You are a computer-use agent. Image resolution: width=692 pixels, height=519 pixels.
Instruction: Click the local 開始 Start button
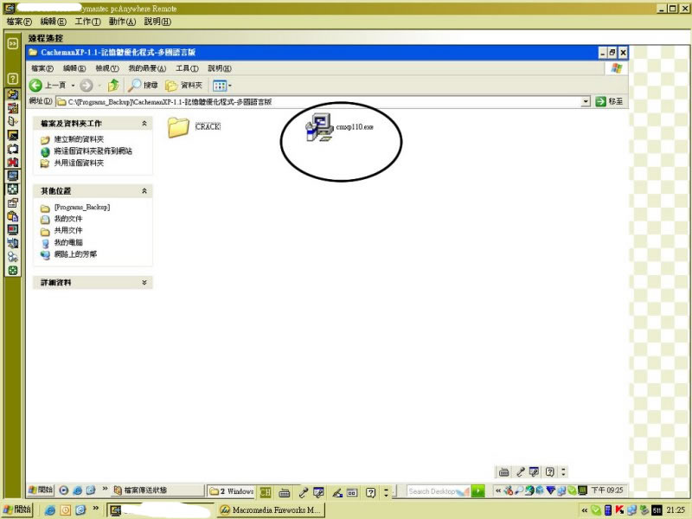tap(17, 509)
